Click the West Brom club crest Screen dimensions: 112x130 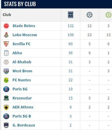coord(6,71)
